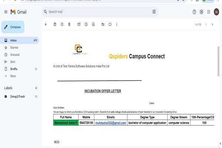Open the Snoozed folder
Image resolution: width=222 pixels, height=148 pixels.
tap(19, 55)
